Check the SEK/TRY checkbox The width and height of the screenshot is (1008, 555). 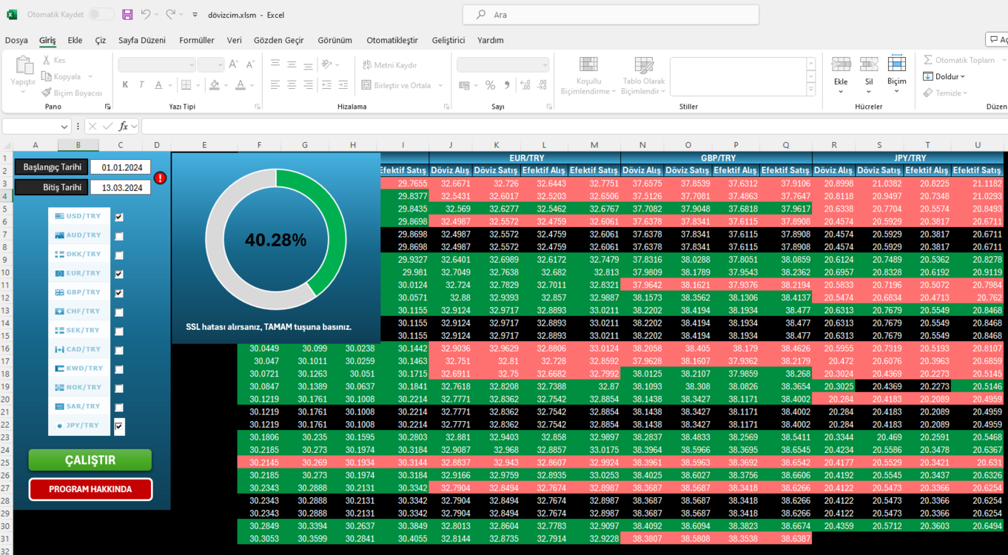119,332
